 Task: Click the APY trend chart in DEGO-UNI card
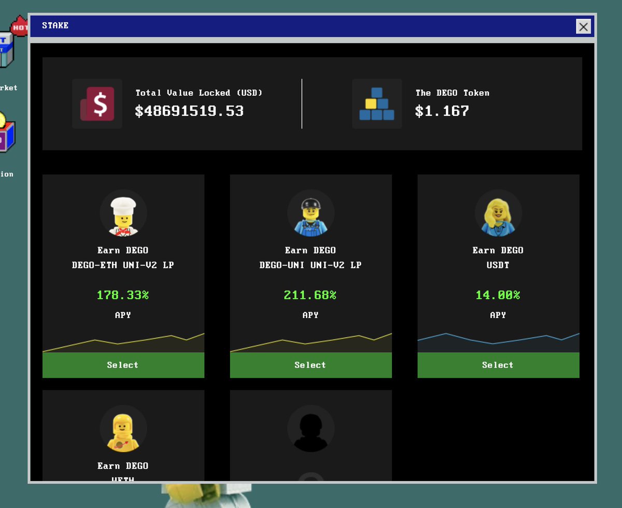311,343
